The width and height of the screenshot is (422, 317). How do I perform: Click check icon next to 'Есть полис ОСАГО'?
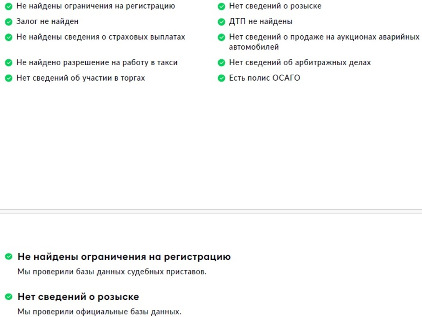coord(221,78)
